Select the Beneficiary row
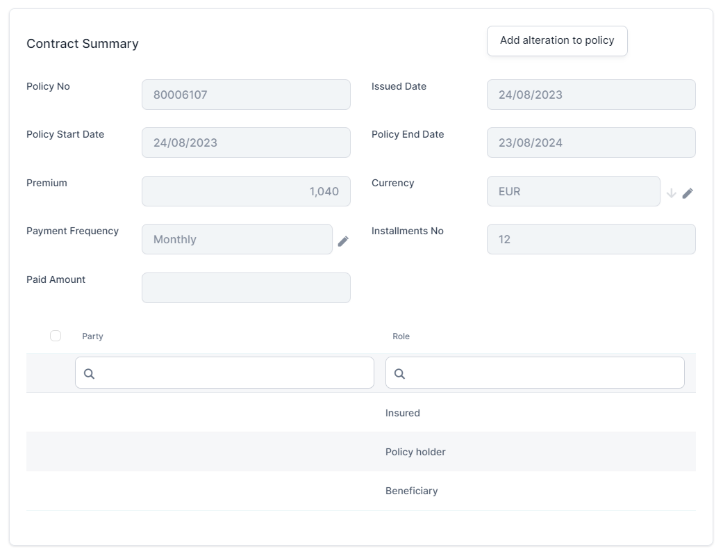Viewport: 723px width, 554px height. (x=411, y=491)
